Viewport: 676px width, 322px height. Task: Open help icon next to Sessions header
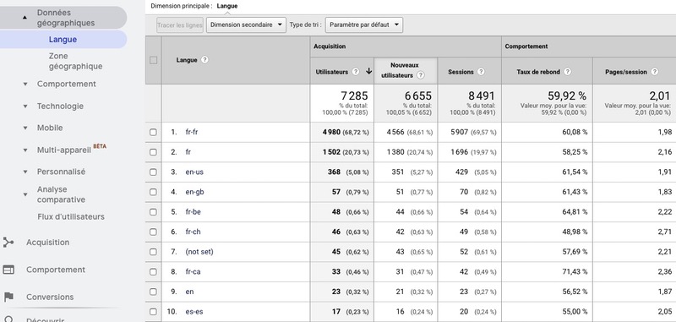[x=481, y=72]
